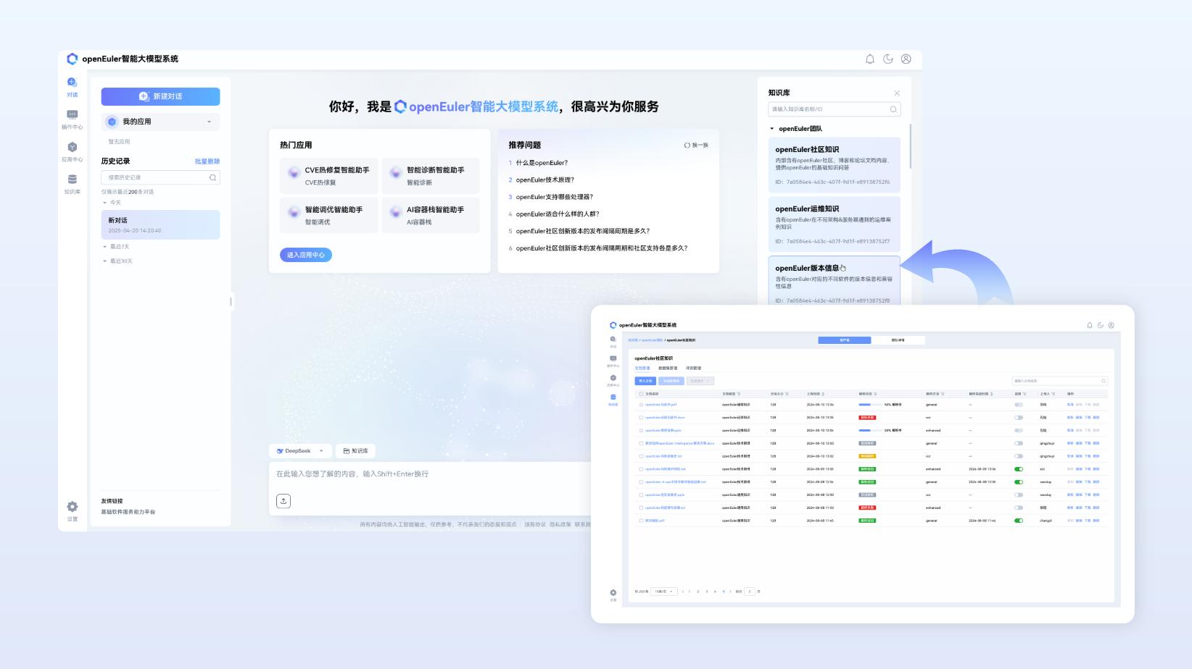Click search magnifier in 历史记录 search box
This screenshot has height=669, width=1192.
point(212,177)
